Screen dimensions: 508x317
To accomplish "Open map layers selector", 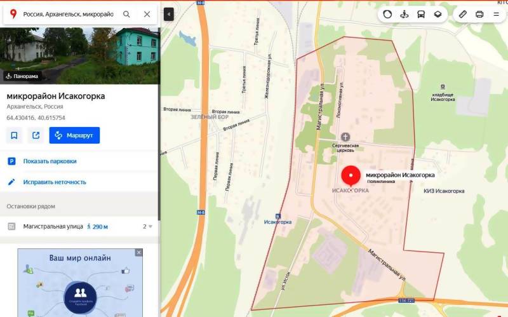I will pyautogui.click(x=438, y=14).
